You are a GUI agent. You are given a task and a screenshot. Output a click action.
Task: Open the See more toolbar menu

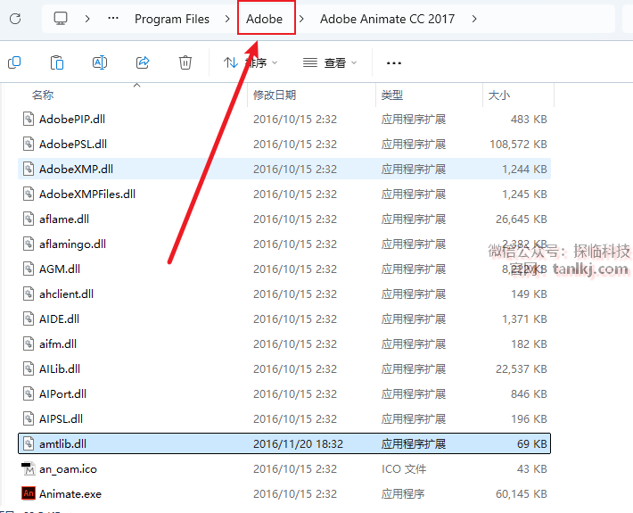point(393,63)
